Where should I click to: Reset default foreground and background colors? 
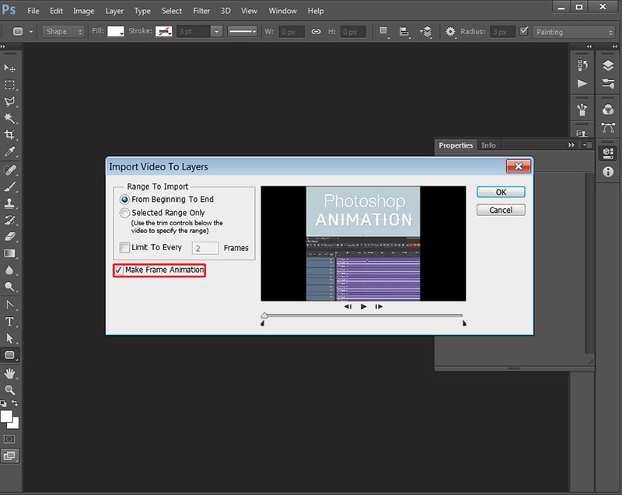pyautogui.click(x=4, y=403)
